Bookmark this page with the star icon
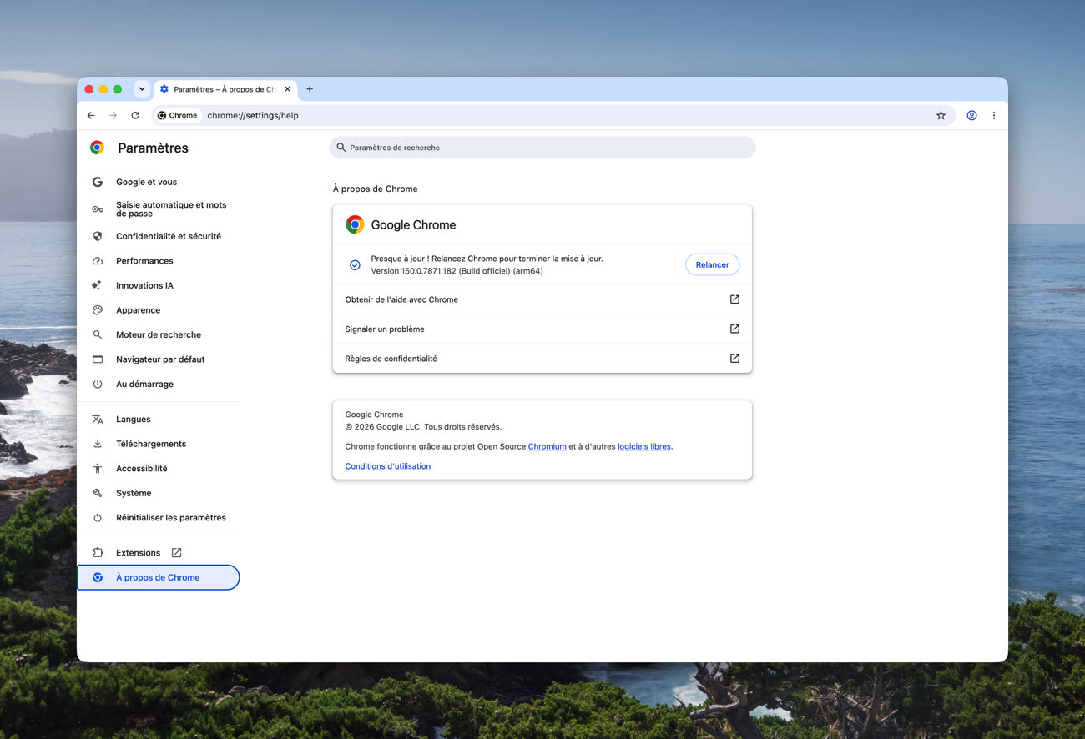 tap(941, 116)
